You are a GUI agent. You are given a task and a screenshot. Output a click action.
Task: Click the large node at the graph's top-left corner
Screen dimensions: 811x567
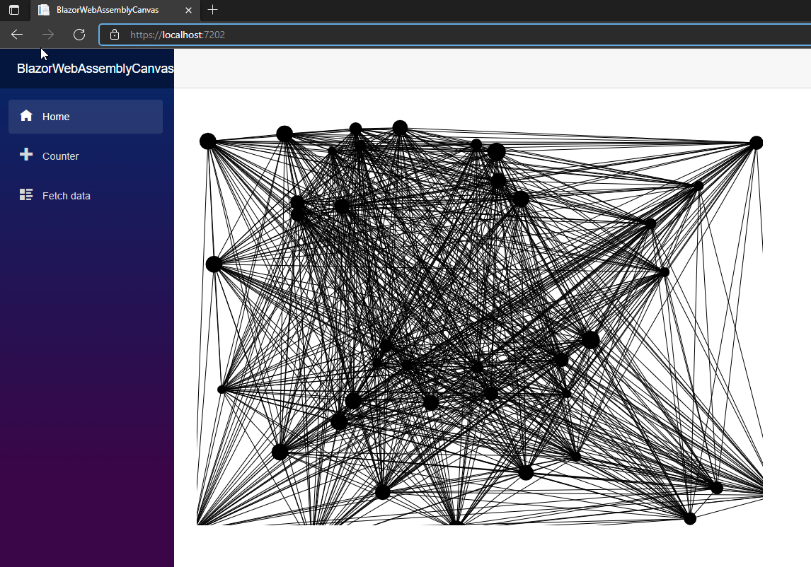click(207, 140)
